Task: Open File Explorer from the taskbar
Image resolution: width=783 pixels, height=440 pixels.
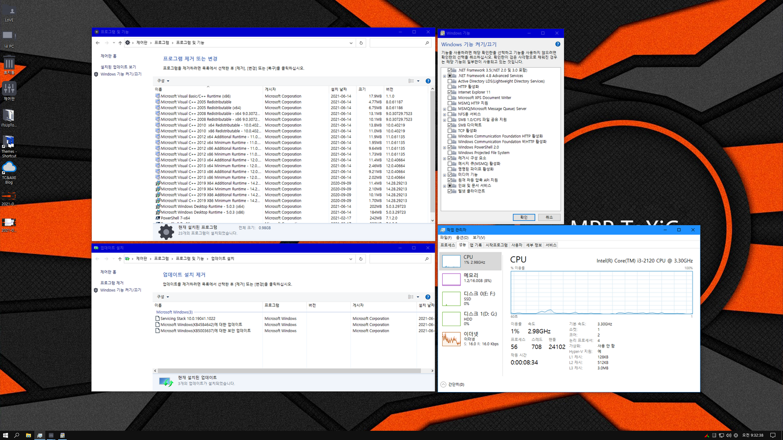Action: [28, 435]
